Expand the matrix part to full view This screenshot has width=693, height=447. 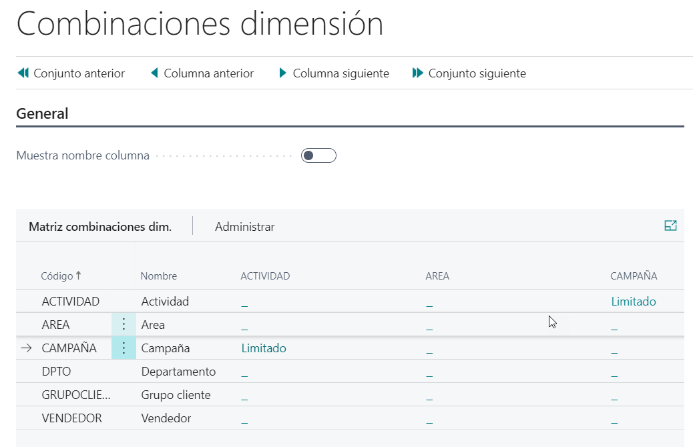[670, 226]
